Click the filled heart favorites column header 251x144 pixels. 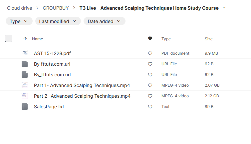tap(150, 38)
